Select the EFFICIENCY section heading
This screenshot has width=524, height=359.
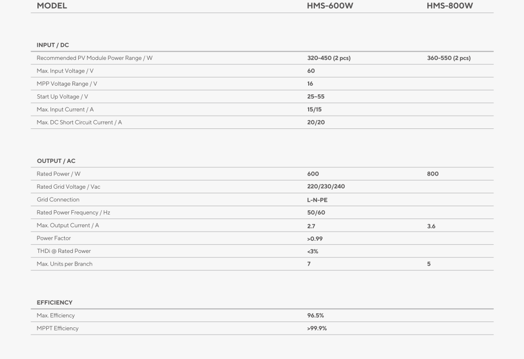click(54, 303)
